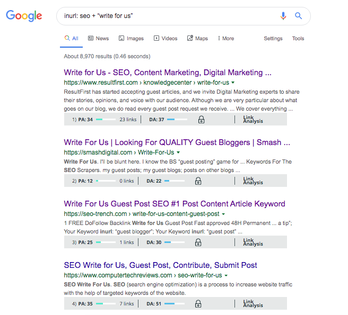
Task: Expand the dropdown arrow next to the smashdigital.com URL
Action: (178, 152)
